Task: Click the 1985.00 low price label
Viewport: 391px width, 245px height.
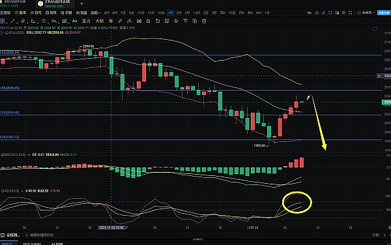Action: pyautogui.click(x=259, y=145)
